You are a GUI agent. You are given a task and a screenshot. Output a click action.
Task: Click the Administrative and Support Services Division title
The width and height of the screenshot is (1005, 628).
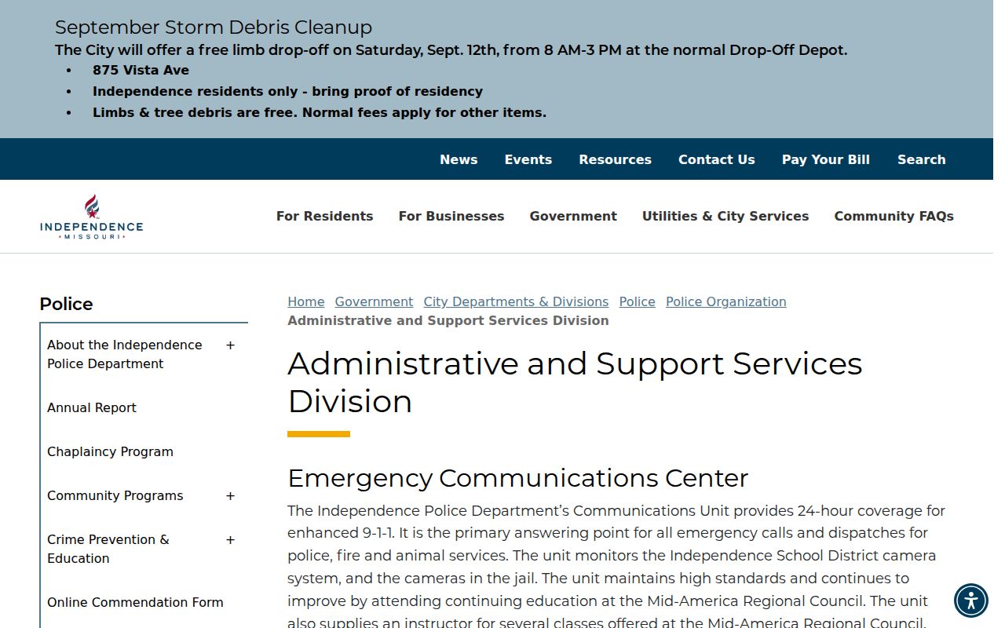(x=575, y=382)
